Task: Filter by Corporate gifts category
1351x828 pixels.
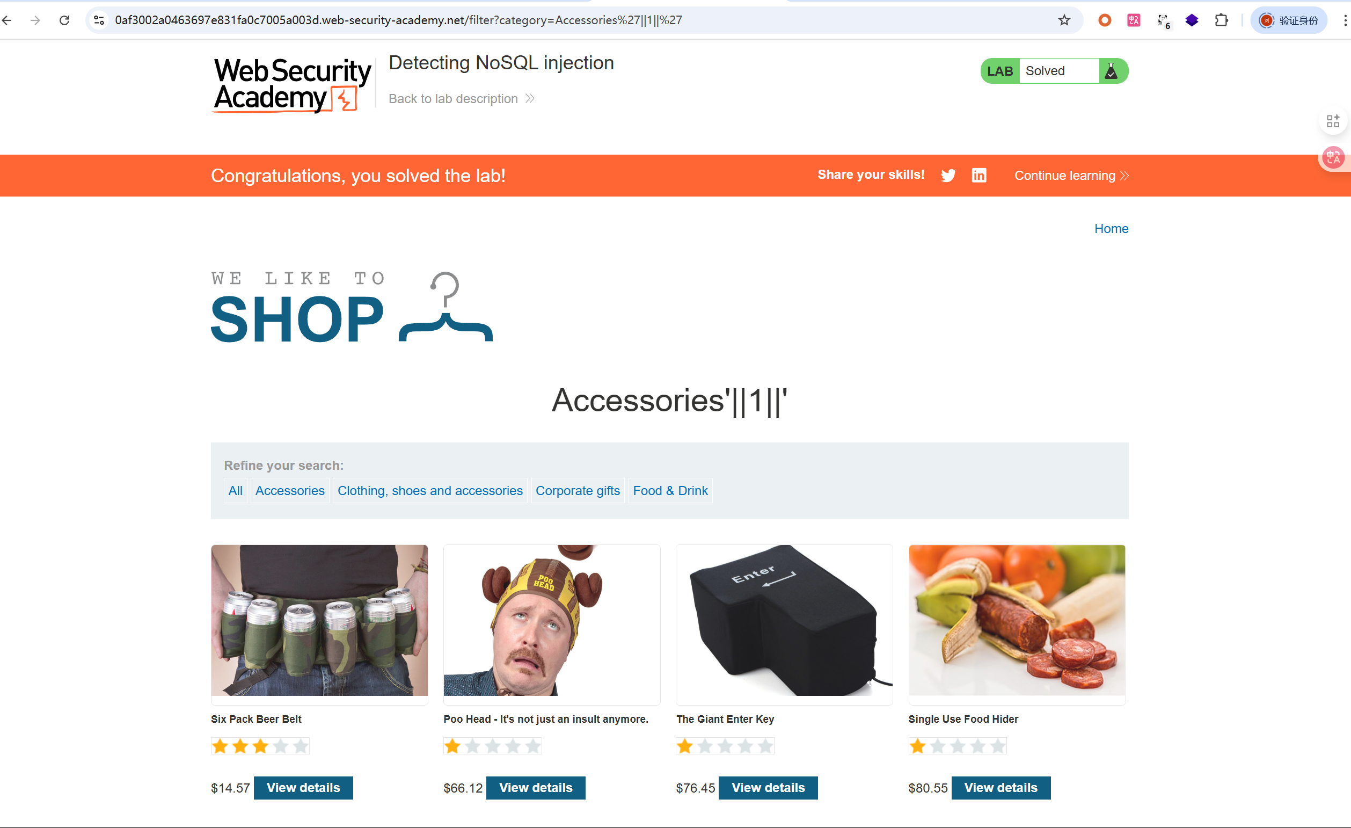Action: (578, 490)
